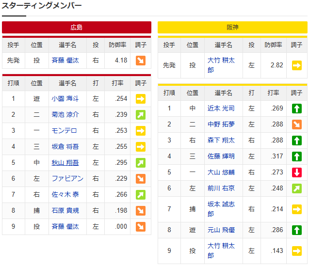The width and height of the screenshot is (309, 266).
Task: Click yellow right arrow in .143 batting row
Action: 297,251
